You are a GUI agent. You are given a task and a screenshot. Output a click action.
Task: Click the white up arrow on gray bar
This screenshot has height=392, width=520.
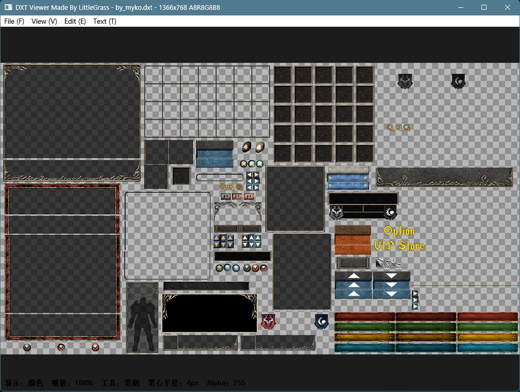pyautogui.click(x=354, y=276)
